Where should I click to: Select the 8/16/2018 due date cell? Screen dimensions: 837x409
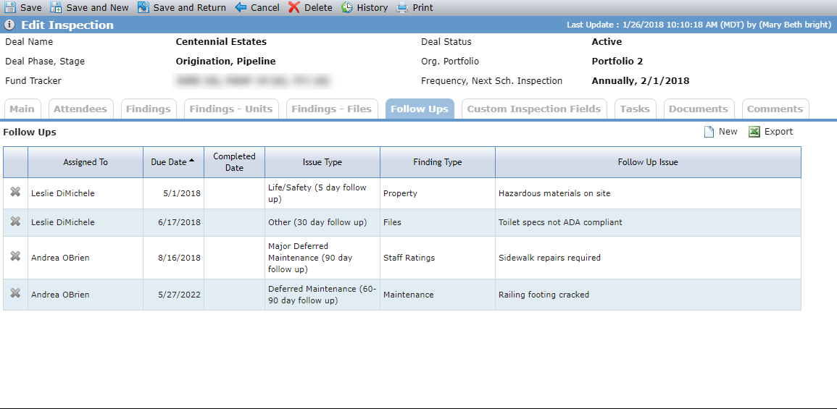173,258
